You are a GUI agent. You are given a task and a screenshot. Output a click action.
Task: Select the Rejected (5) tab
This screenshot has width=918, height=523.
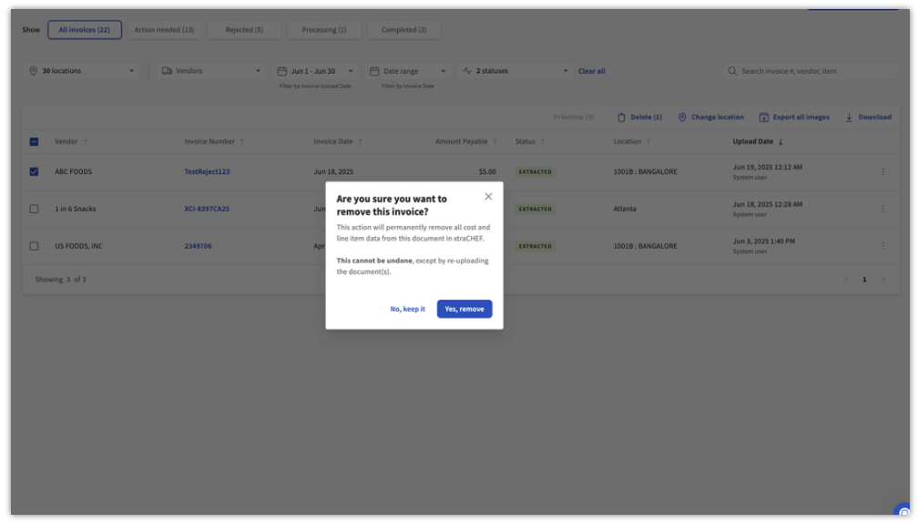coord(244,30)
